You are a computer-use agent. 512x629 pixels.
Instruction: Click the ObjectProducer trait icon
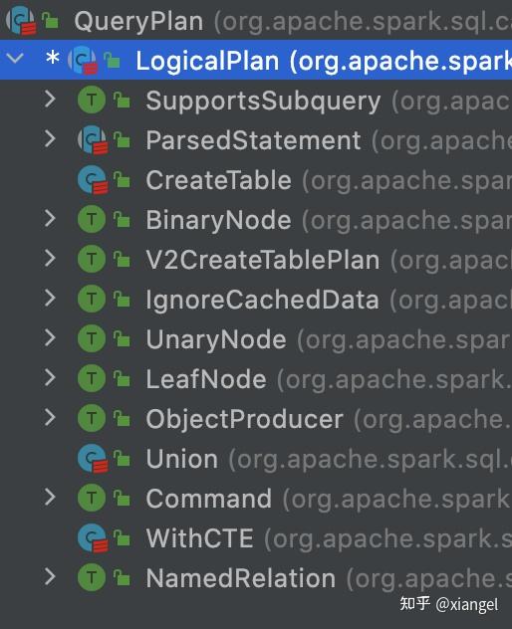tap(92, 418)
